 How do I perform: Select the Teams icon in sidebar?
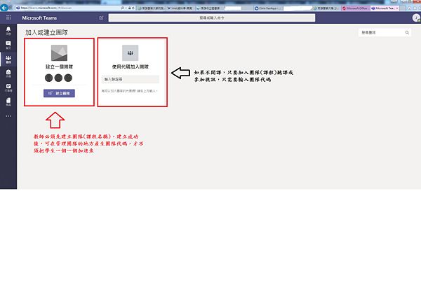(8, 60)
